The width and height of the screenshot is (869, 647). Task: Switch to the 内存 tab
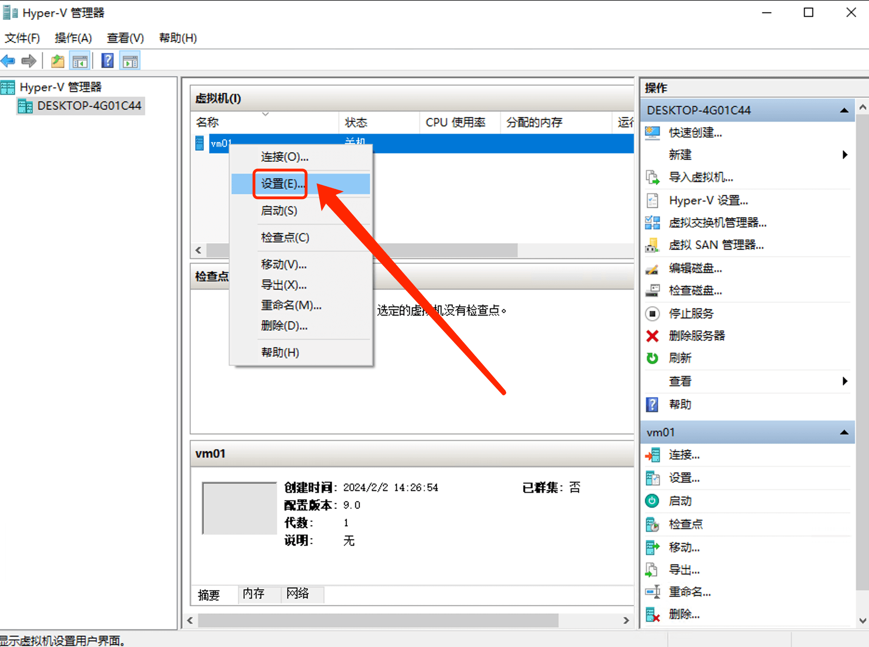(259, 594)
